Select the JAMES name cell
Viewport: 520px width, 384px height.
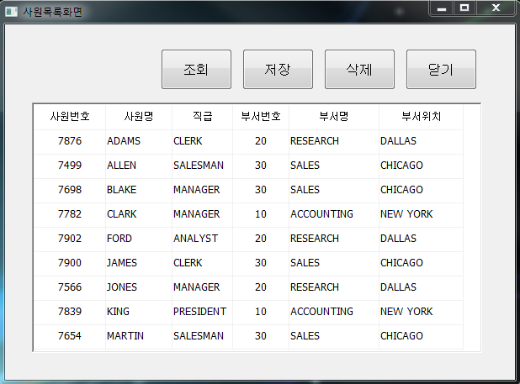tap(139, 263)
